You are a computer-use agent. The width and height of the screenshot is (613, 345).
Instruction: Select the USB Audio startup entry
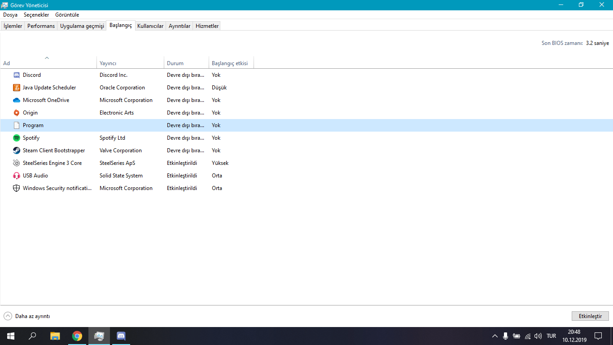(306, 176)
